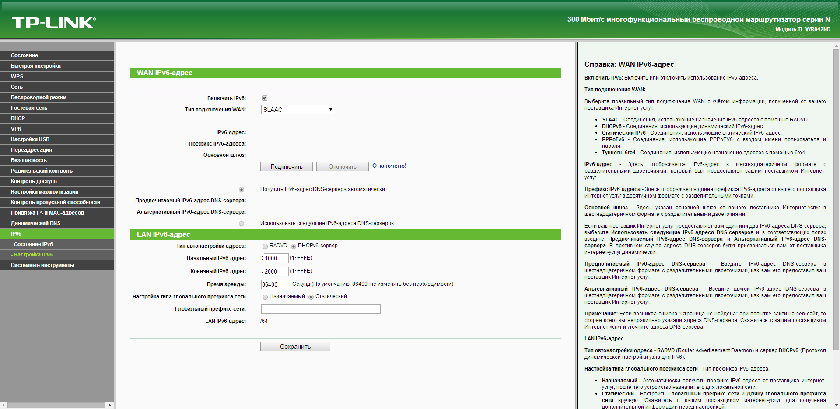Focus the Начальный IPv6-адрес field
The height and width of the screenshot is (409, 840).
click(276, 258)
